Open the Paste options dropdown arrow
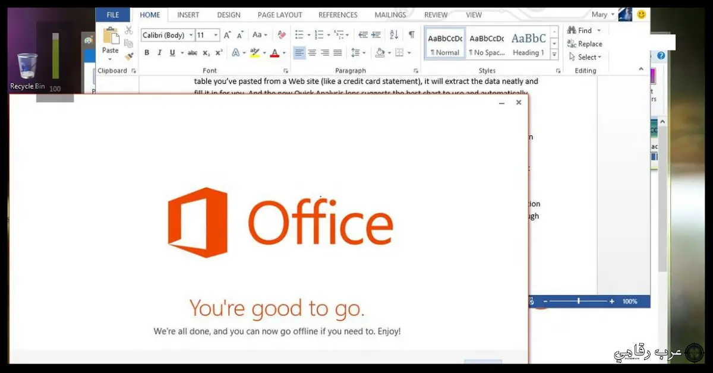The width and height of the screenshot is (713, 373). point(111,59)
